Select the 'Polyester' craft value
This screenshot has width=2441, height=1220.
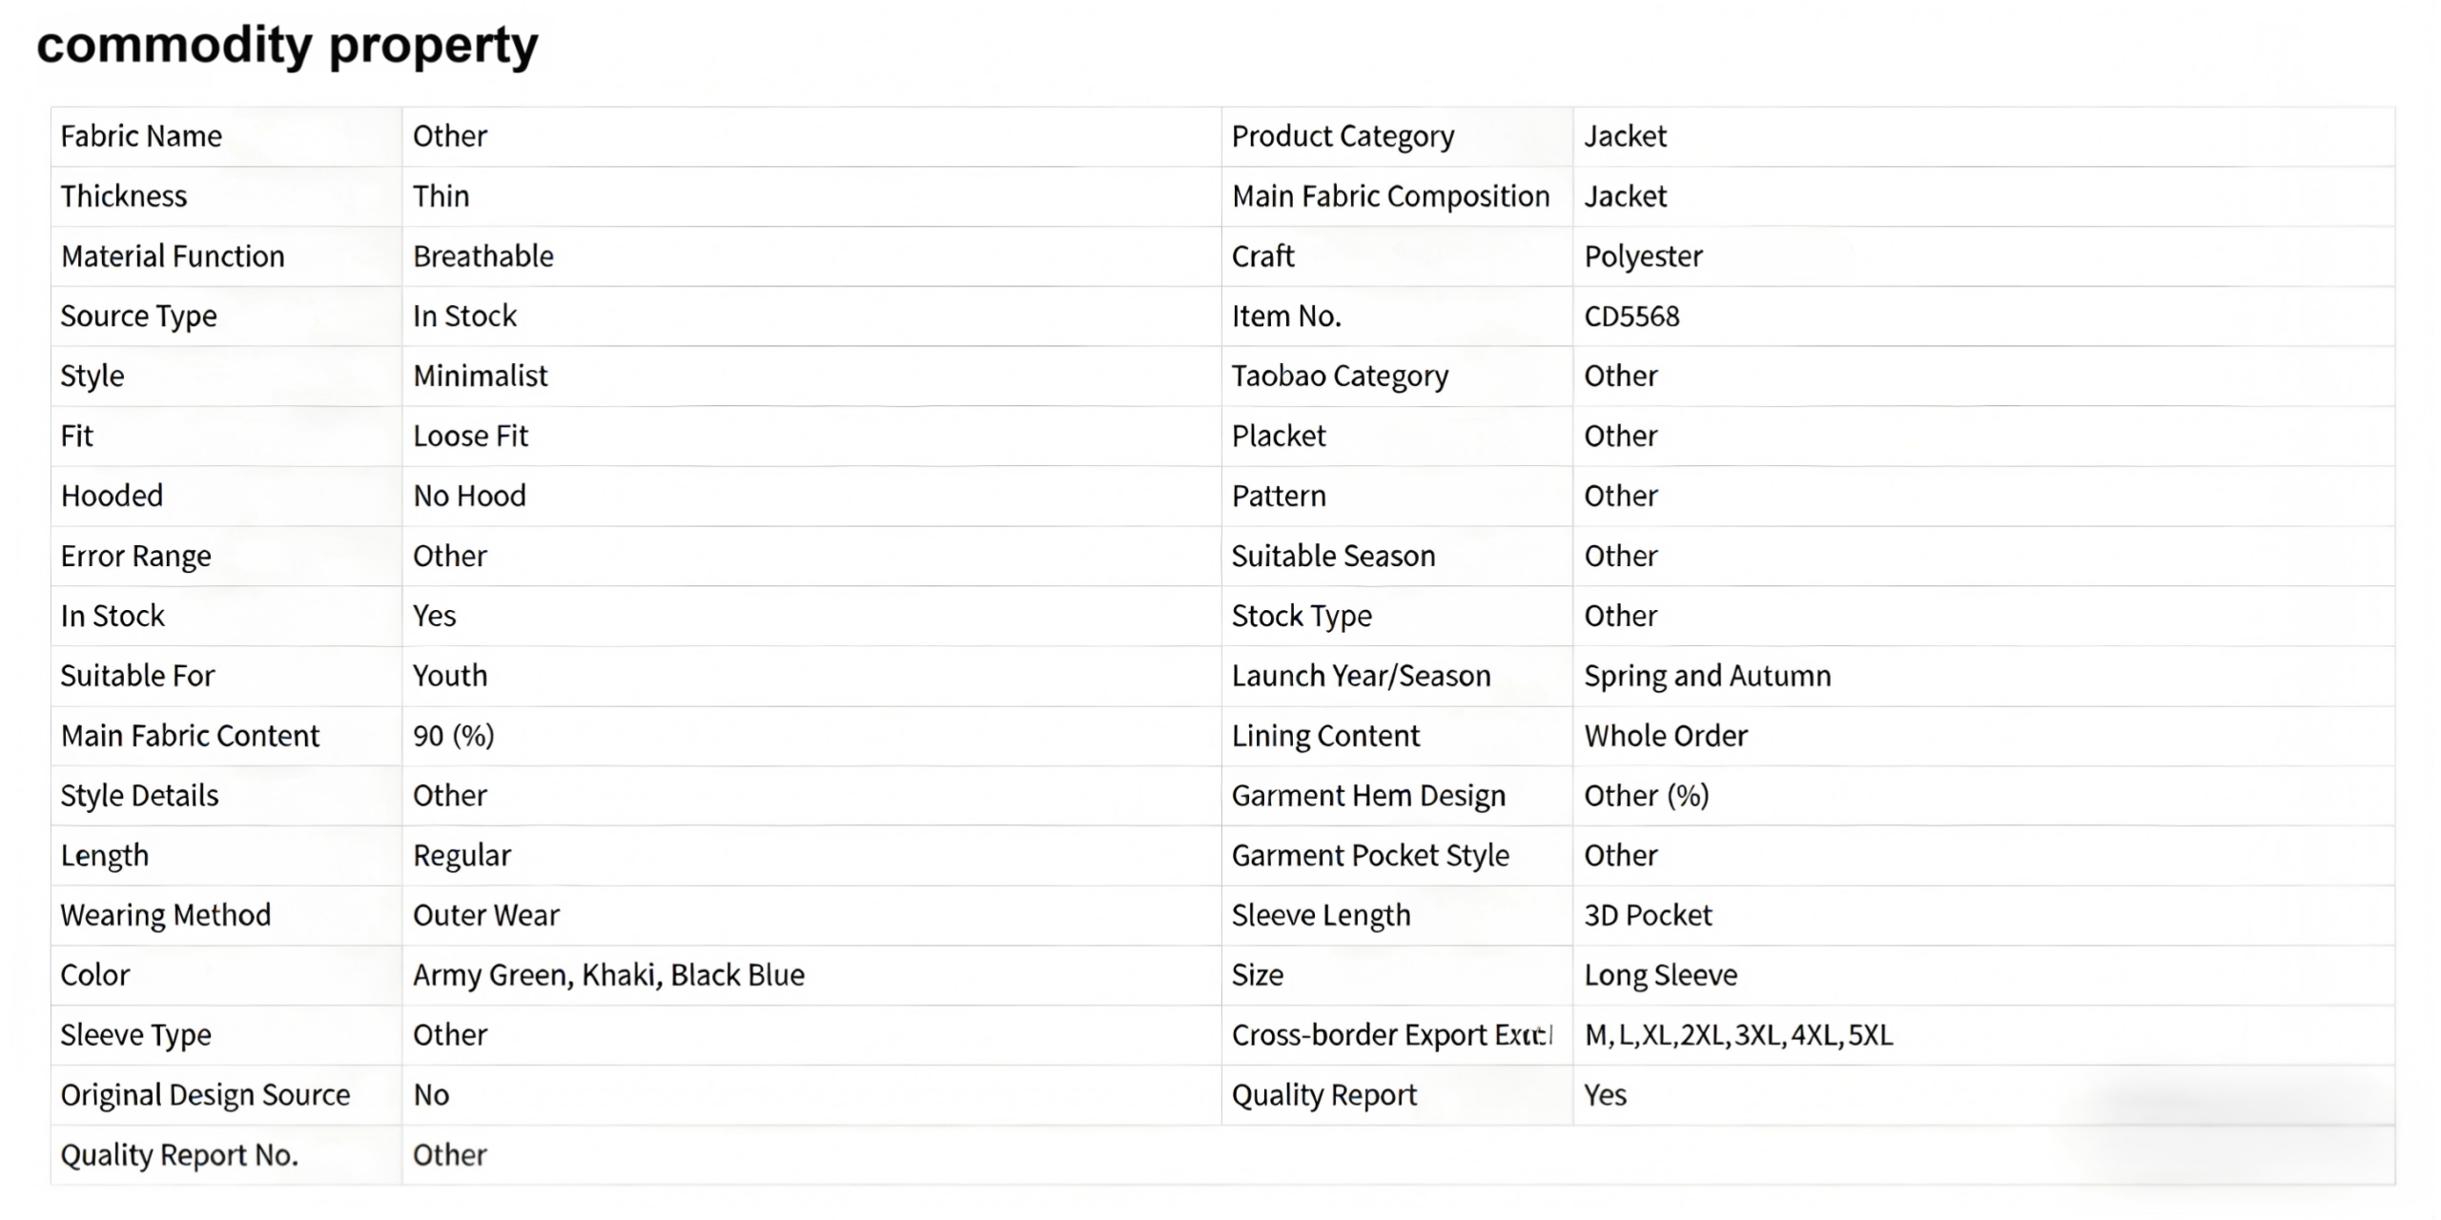[1643, 256]
